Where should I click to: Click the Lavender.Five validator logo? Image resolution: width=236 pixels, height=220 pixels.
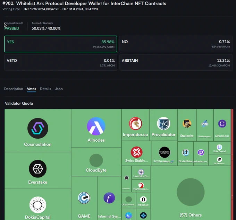[x=141, y=172]
